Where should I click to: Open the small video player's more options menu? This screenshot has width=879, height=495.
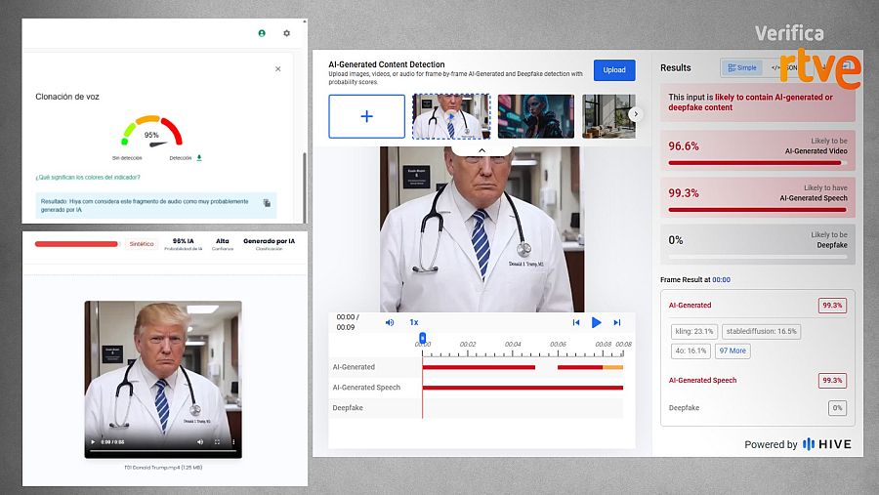click(233, 441)
